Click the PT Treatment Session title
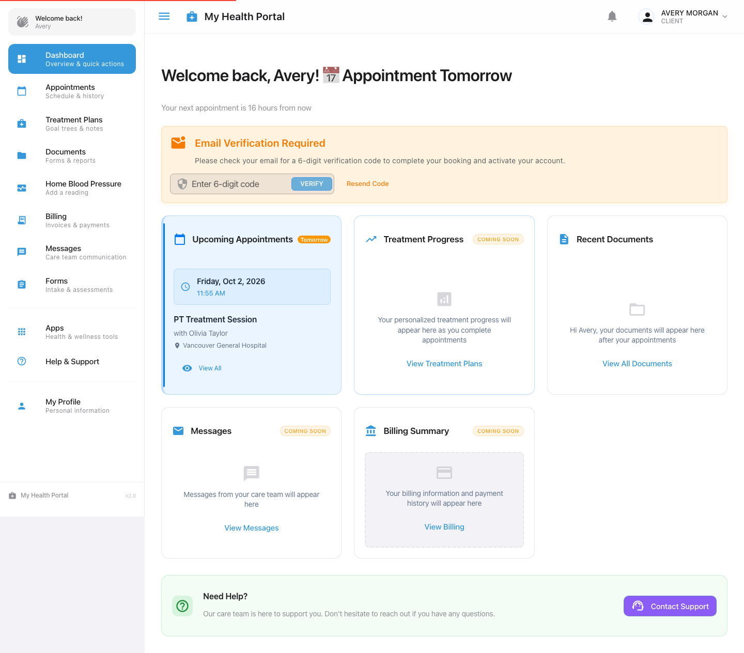Screen dimensions: 744x653 click(215, 319)
